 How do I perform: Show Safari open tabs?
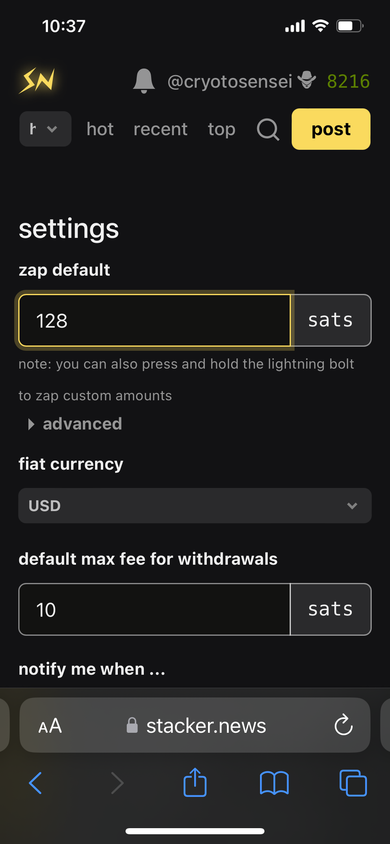tap(353, 782)
